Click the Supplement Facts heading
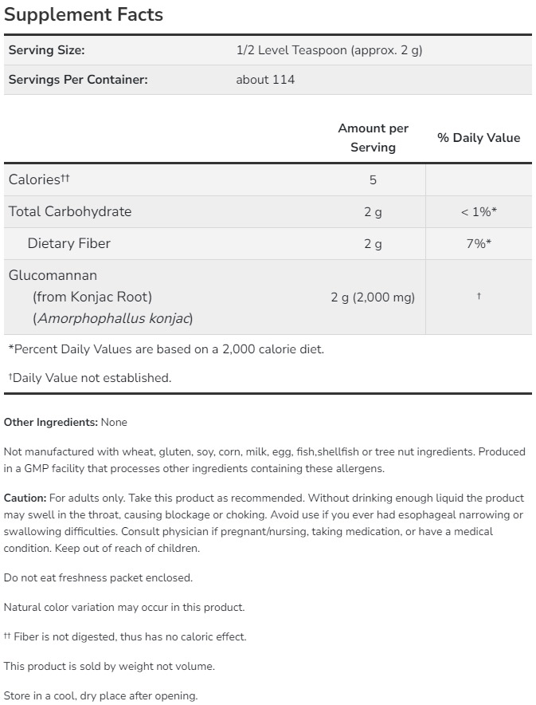 pos(84,14)
